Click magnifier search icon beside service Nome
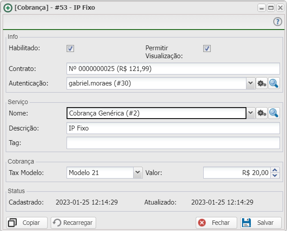287x231 pixels. 274,113
